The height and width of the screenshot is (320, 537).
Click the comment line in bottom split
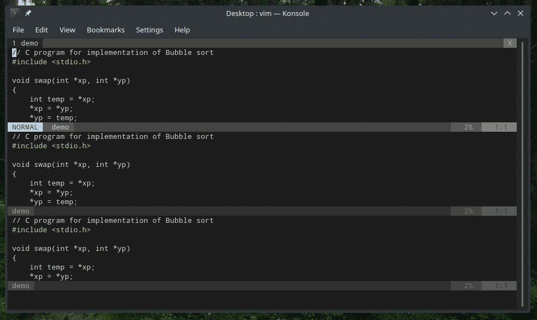click(112, 220)
